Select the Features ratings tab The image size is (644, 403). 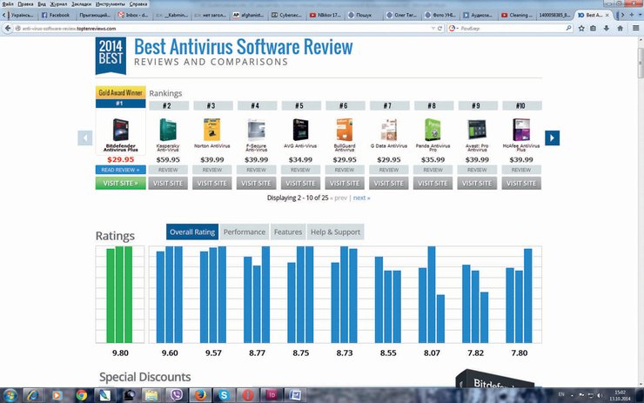pos(287,232)
